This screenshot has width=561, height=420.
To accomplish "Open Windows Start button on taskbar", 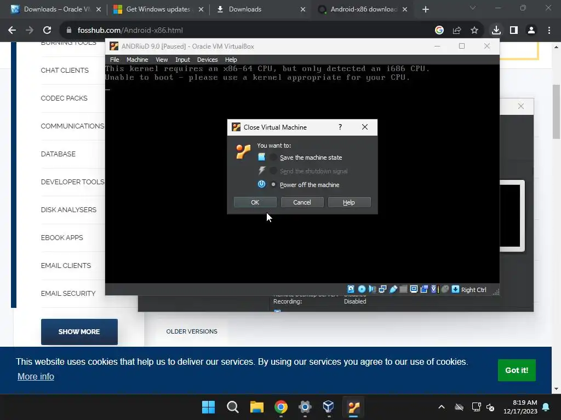I will point(208,407).
